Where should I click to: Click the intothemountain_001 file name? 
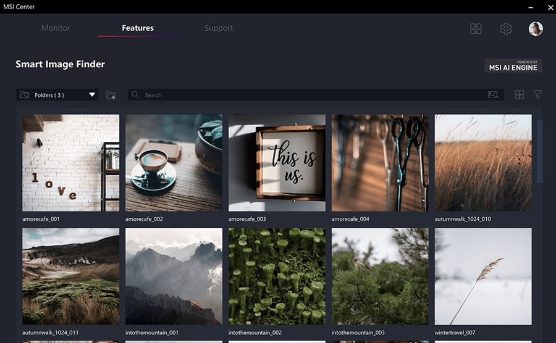[x=152, y=333]
